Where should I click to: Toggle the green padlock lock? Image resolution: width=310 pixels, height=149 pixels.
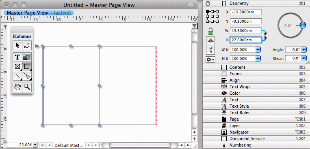tap(210, 31)
